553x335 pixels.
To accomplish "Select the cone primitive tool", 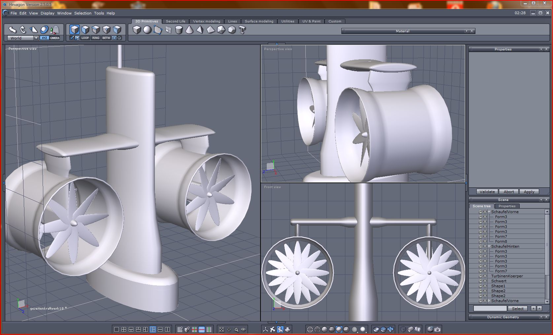I will [x=189, y=30].
